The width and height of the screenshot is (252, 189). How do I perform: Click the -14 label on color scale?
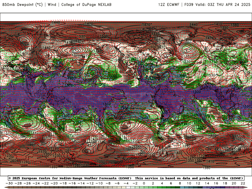click(x=81, y=183)
